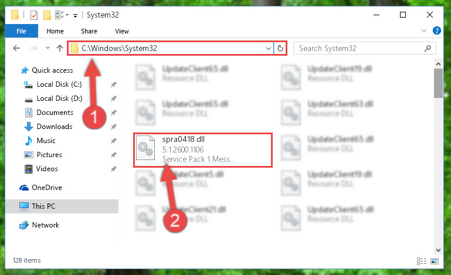Screen dimensions: 451x275
Task: Click the Properties quick access toolbar icon
Action: tap(33, 15)
